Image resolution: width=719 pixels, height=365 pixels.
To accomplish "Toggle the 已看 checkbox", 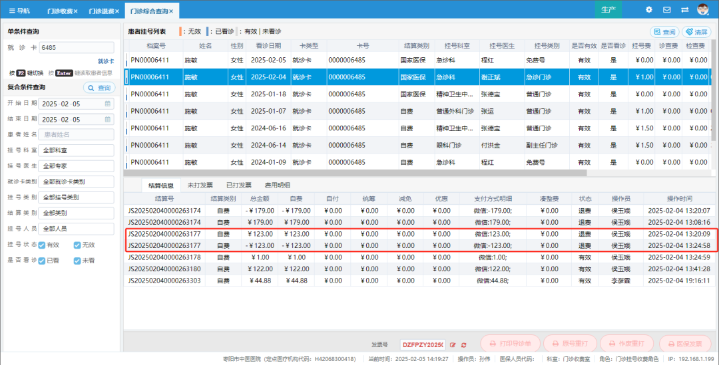I will 41,261.
